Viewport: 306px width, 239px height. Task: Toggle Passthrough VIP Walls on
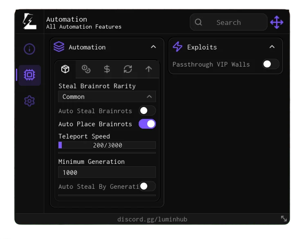coord(270,64)
